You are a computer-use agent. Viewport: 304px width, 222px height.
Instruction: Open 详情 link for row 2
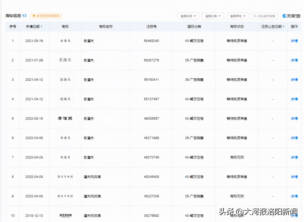click(294, 60)
